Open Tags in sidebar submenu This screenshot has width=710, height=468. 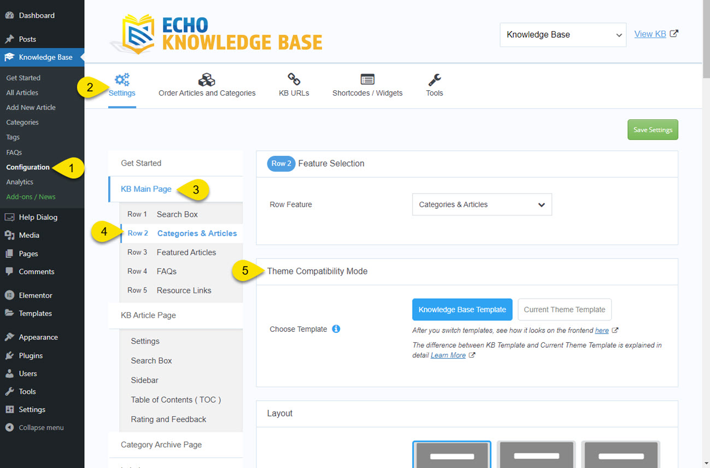point(13,137)
